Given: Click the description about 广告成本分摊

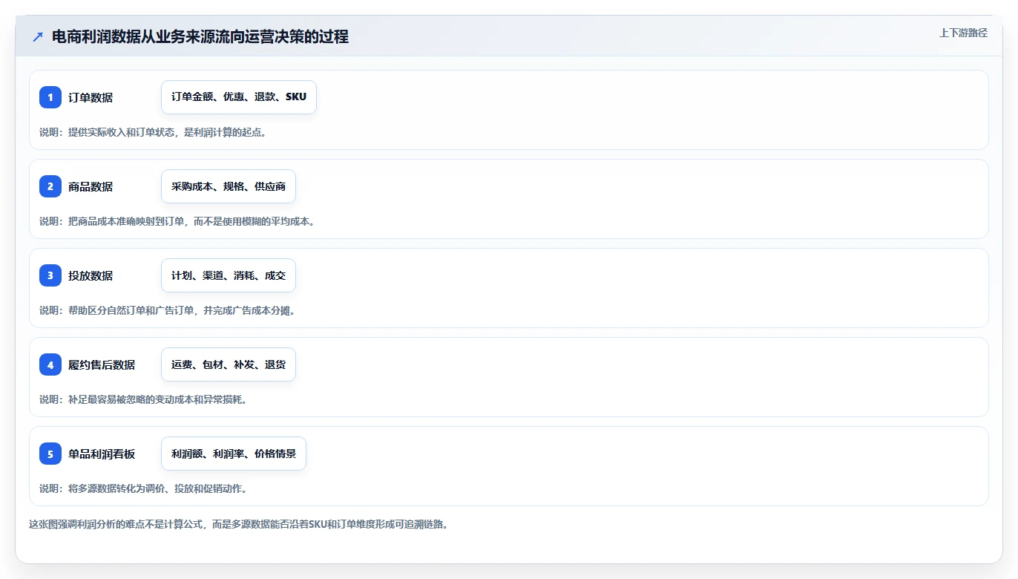Looking at the screenshot, I should point(168,310).
